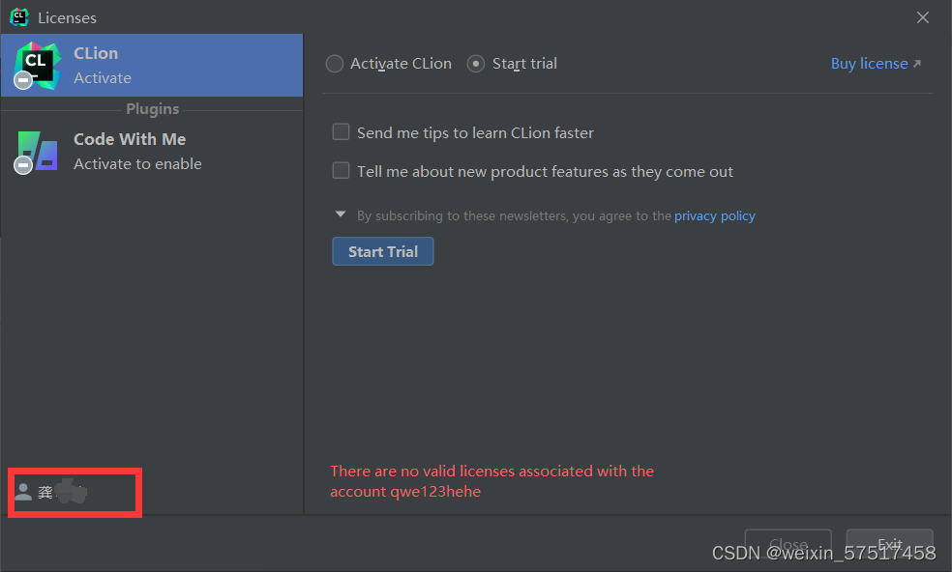Select the Start trial radio option
The width and height of the screenshot is (952, 572).
pyautogui.click(x=476, y=64)
